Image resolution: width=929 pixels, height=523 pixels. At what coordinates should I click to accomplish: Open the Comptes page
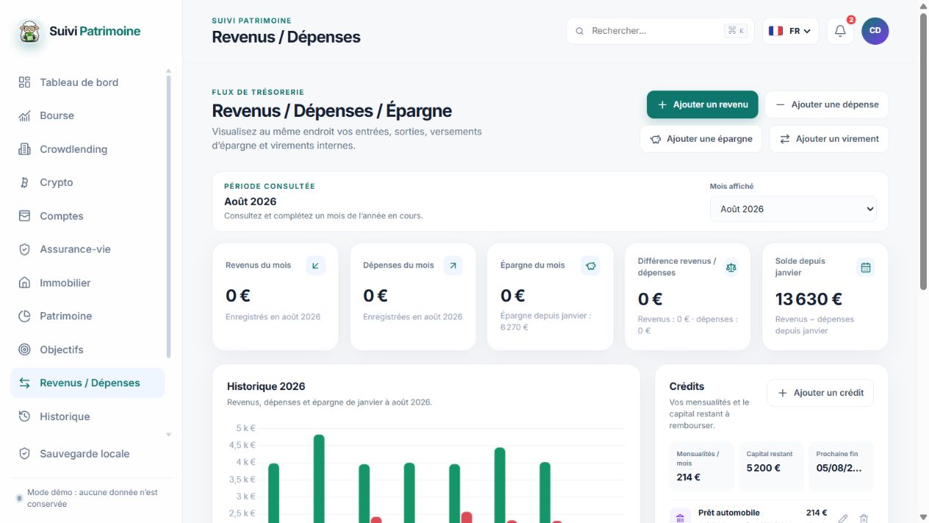pos(87,216)
